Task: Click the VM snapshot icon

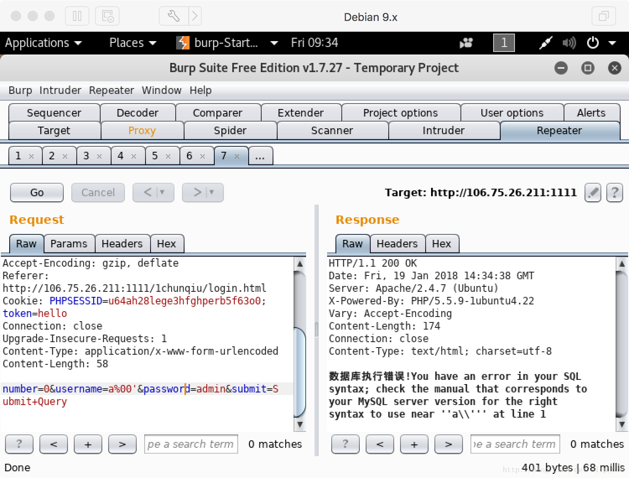Action: (x=107, y=16)
